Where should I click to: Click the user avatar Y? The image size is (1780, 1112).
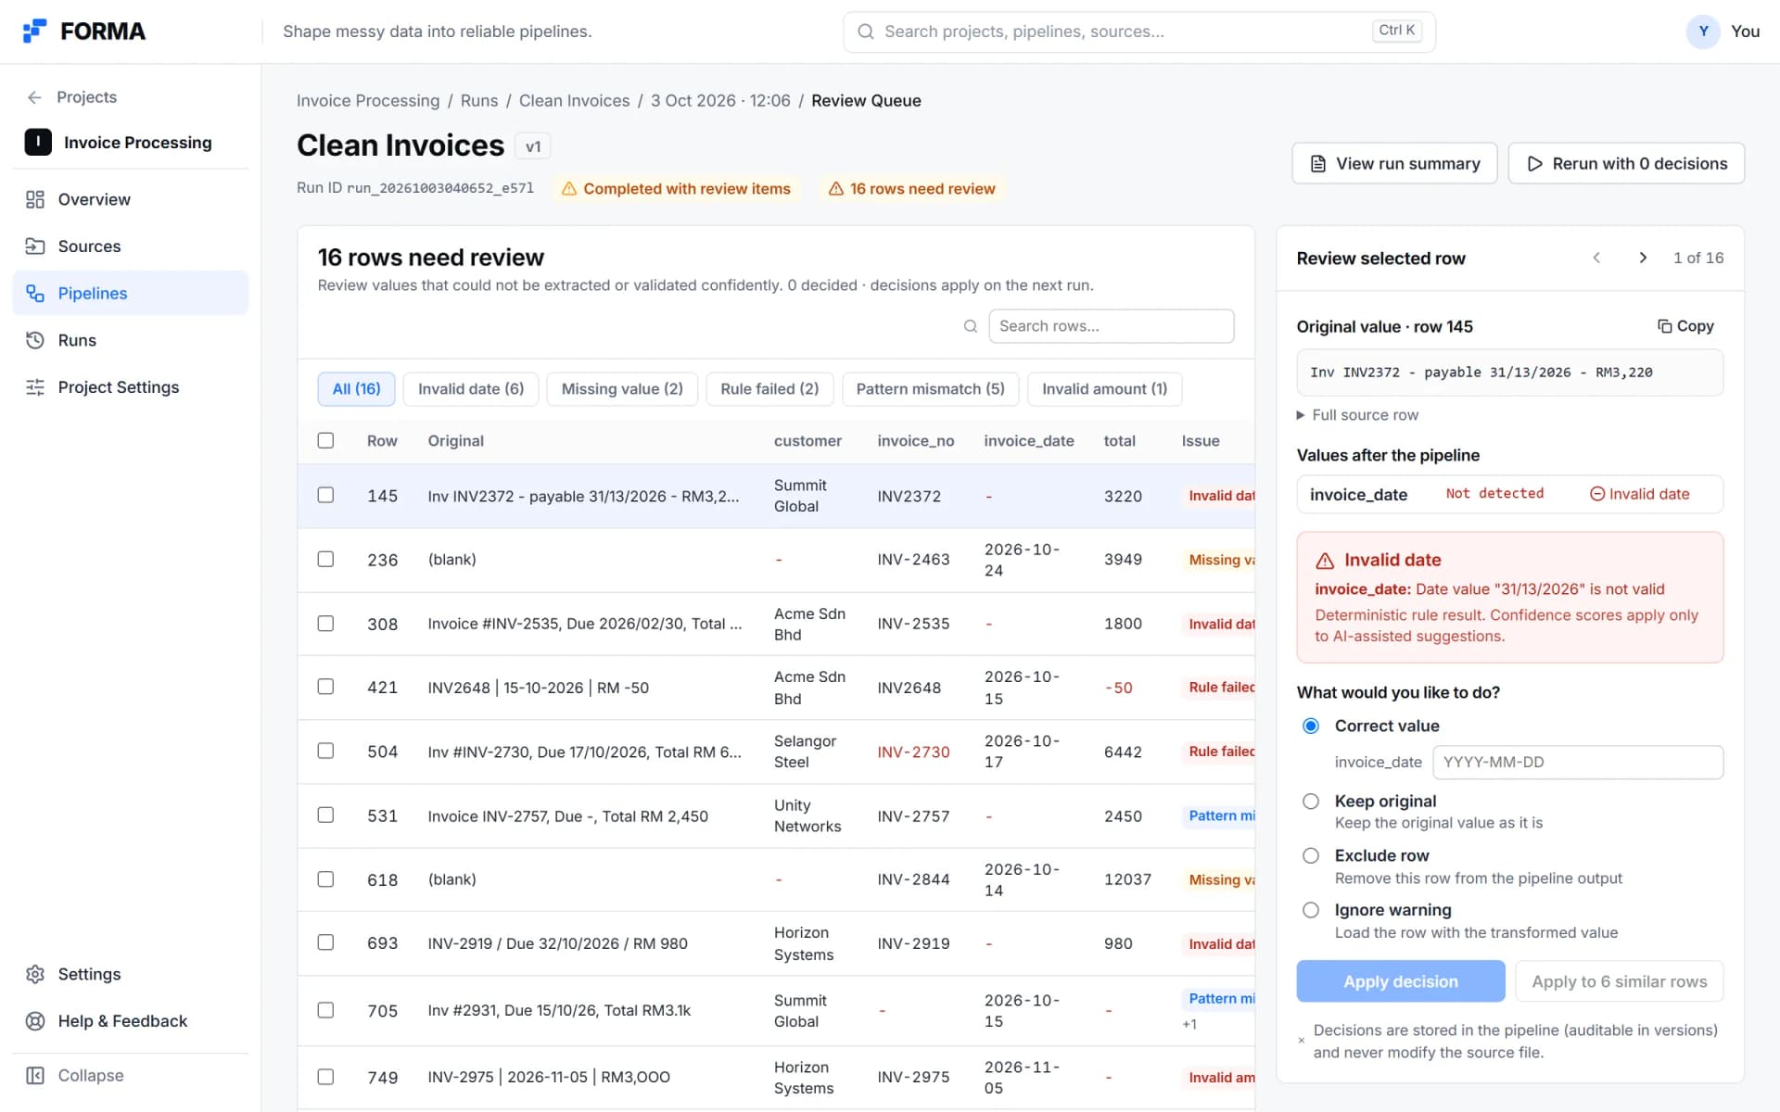pos(1703,32)
